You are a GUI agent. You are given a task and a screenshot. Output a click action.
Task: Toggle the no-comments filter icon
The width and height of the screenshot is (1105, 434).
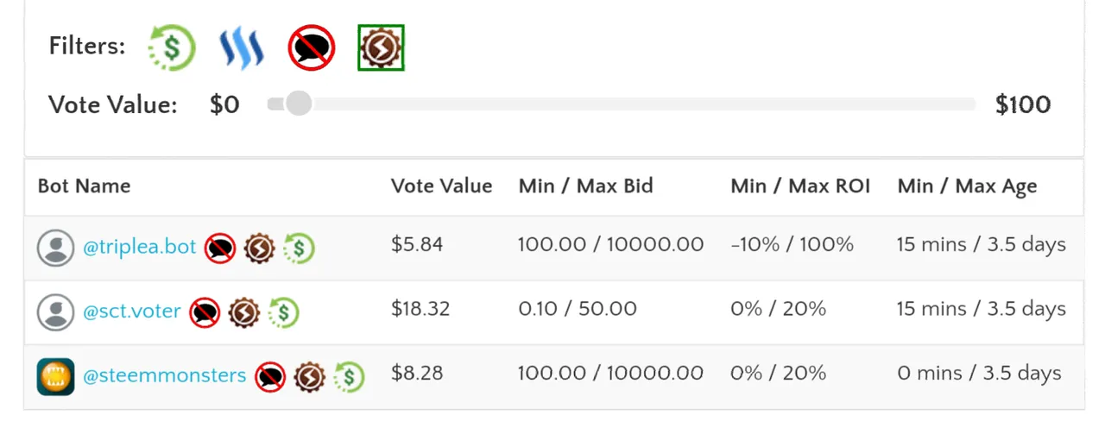[311, 47]
